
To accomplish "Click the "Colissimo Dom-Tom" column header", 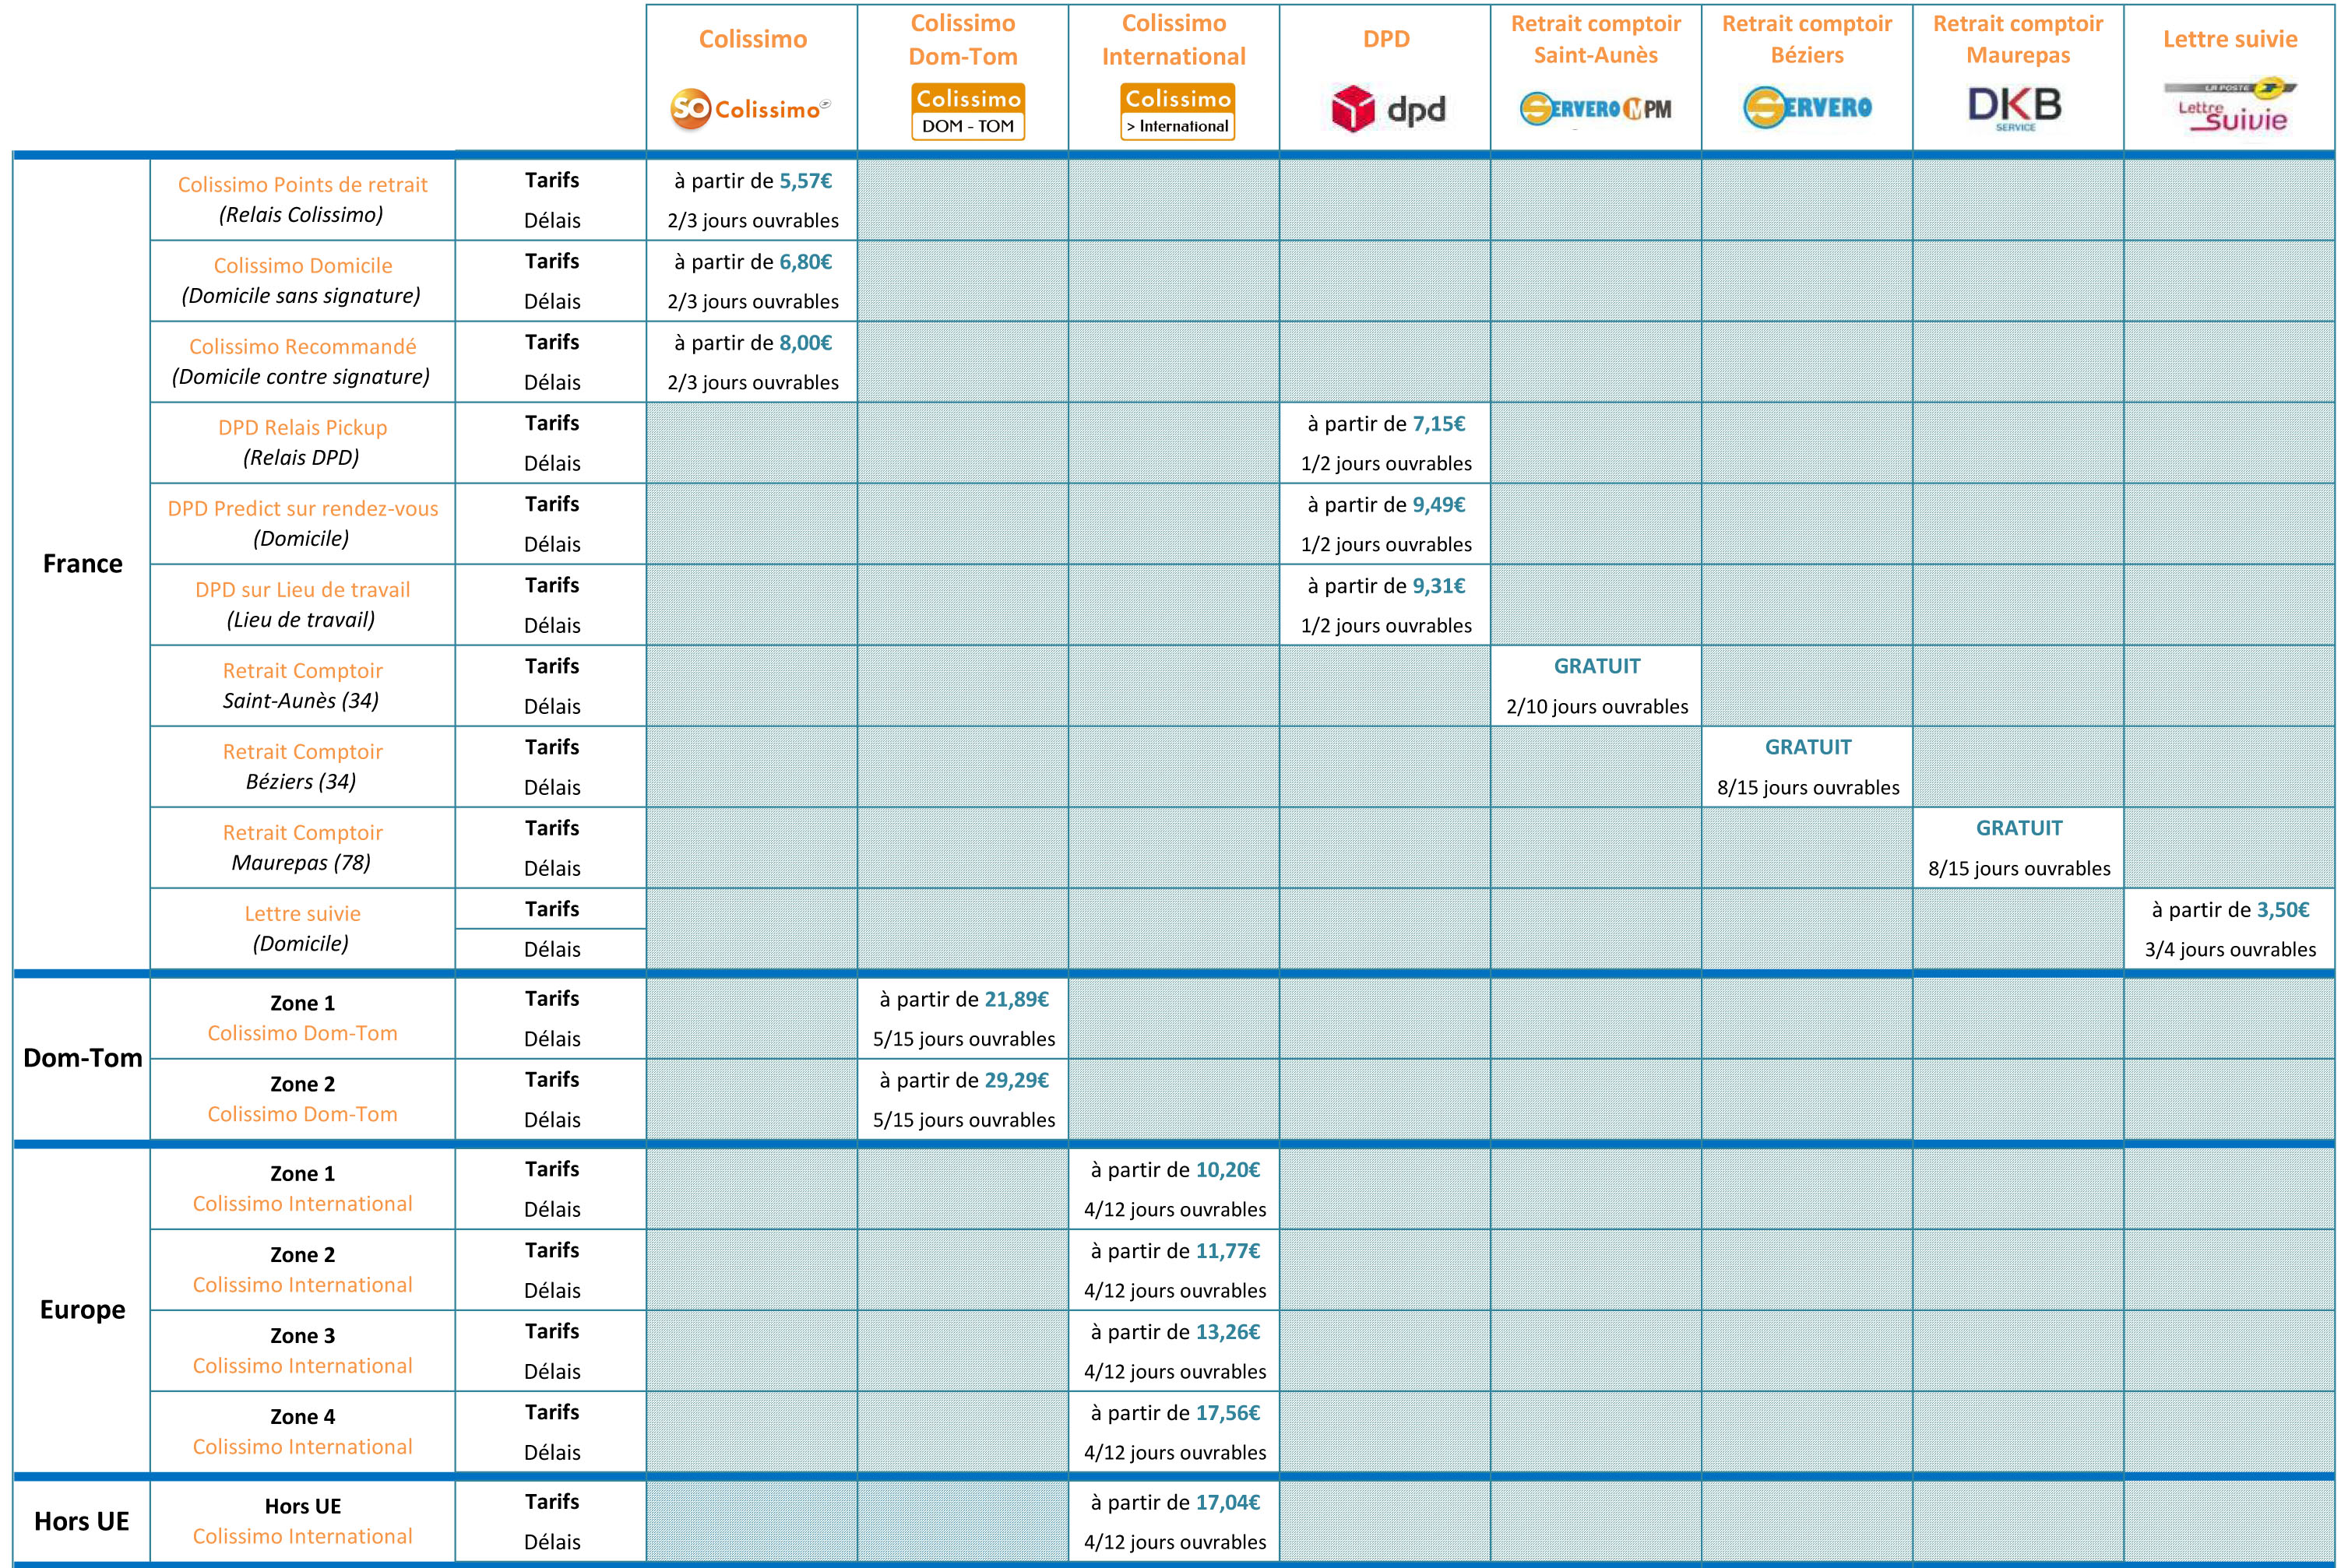I will click(963, 40).
